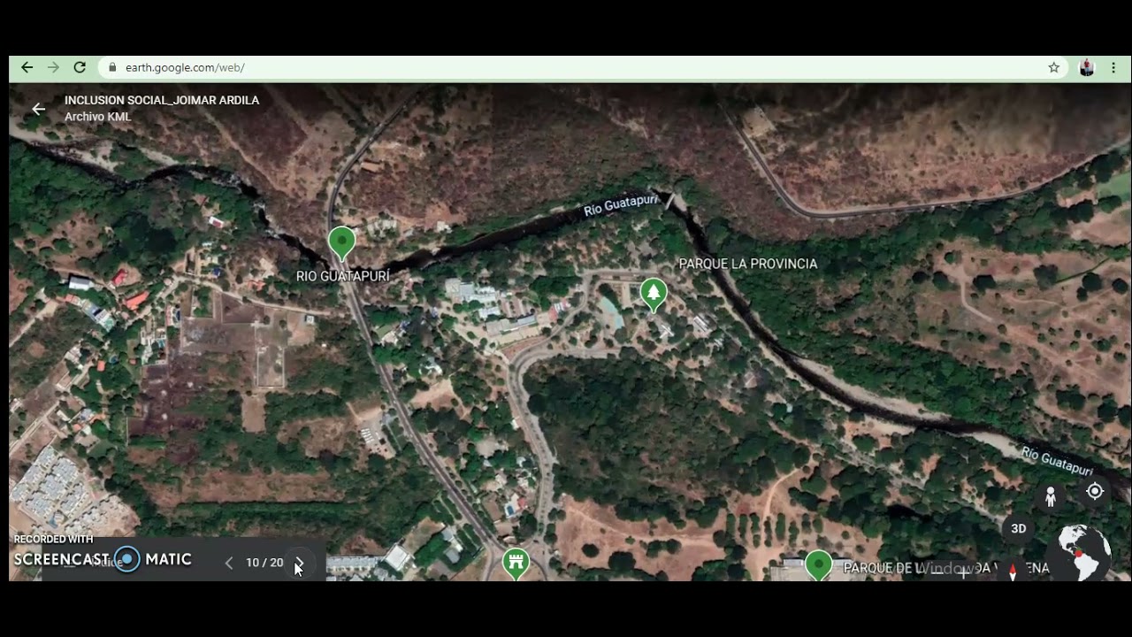Click the Archivo KML subtitle
Image resolution: width=1132 pixels, height=637 pixels.
click(97, 117)
